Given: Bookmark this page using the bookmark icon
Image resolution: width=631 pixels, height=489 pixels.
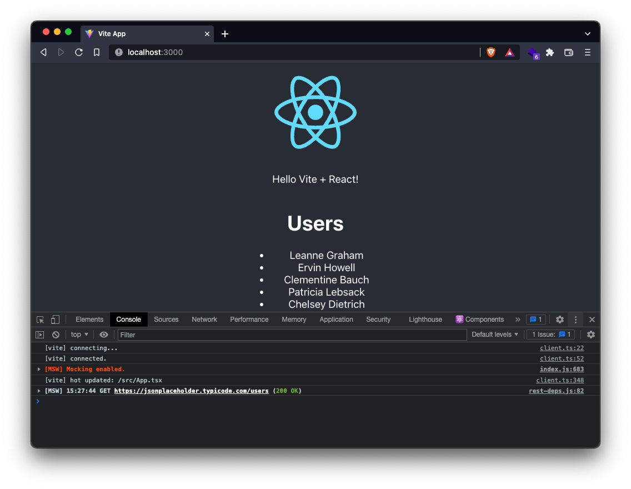Looking at the screenshot, I should [97, 52].
